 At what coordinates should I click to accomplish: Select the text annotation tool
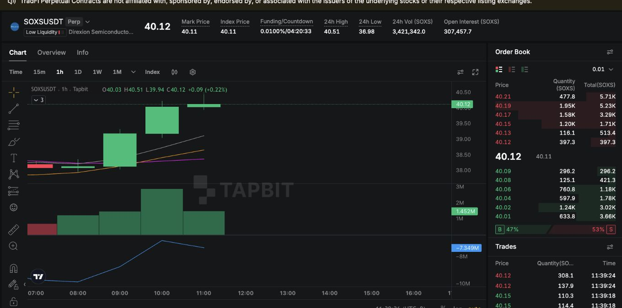[x=14, y=158]
